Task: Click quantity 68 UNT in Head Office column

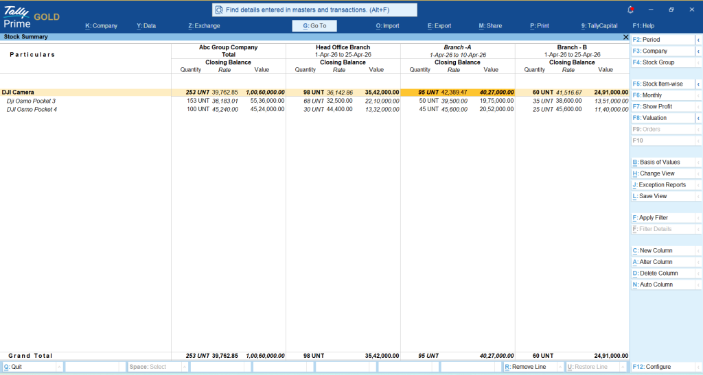Action: [313, 101]
